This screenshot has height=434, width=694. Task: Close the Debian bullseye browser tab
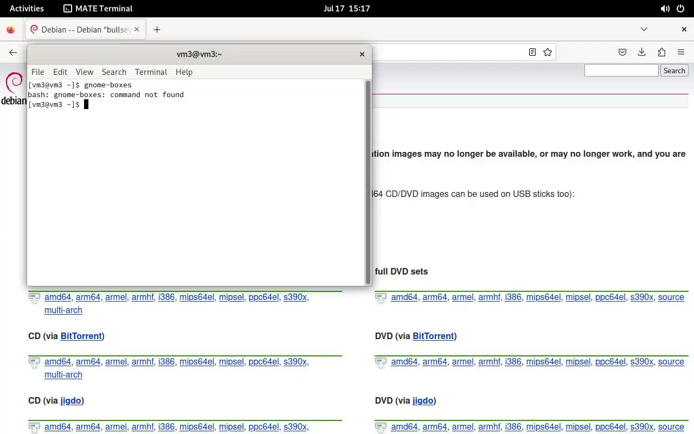[137, 30]
